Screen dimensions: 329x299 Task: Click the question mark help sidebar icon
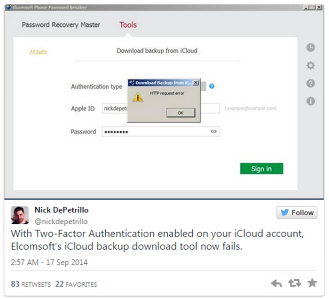(311, 84)
